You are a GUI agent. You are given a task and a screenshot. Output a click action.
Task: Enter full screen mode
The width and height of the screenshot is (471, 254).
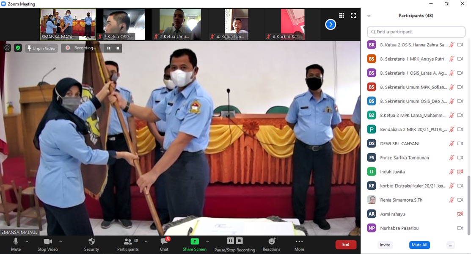coord(353,16)
